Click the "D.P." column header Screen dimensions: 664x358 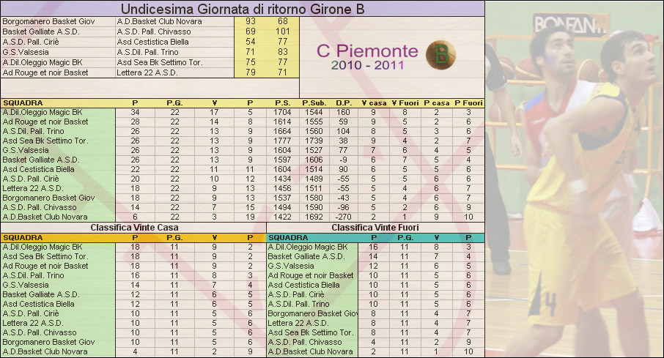coord(344,103)
